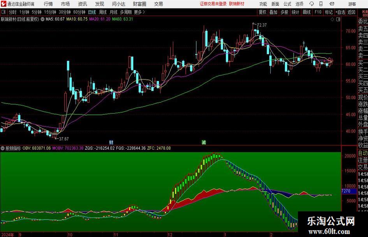Click the 72.37 high price label
368x237 pixels.
[x=262, y=25]
